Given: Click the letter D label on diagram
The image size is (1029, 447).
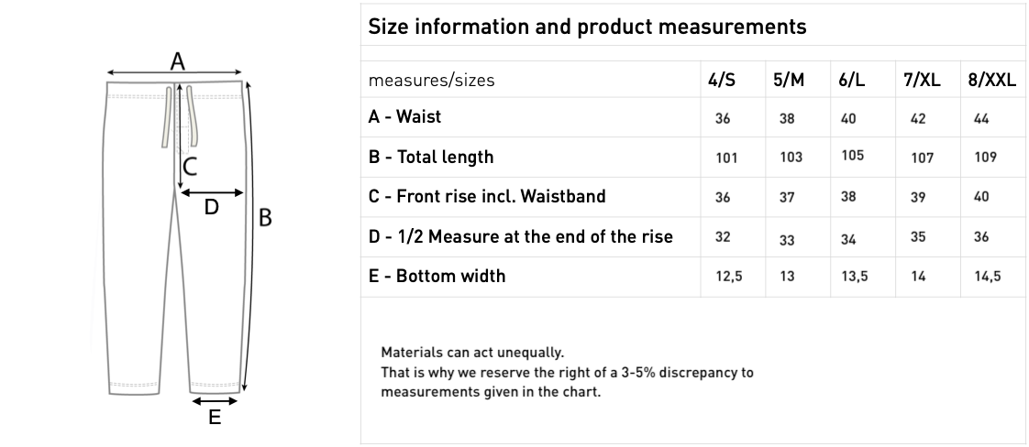Looking at the screenshot, I should click(x=211, y=207).
